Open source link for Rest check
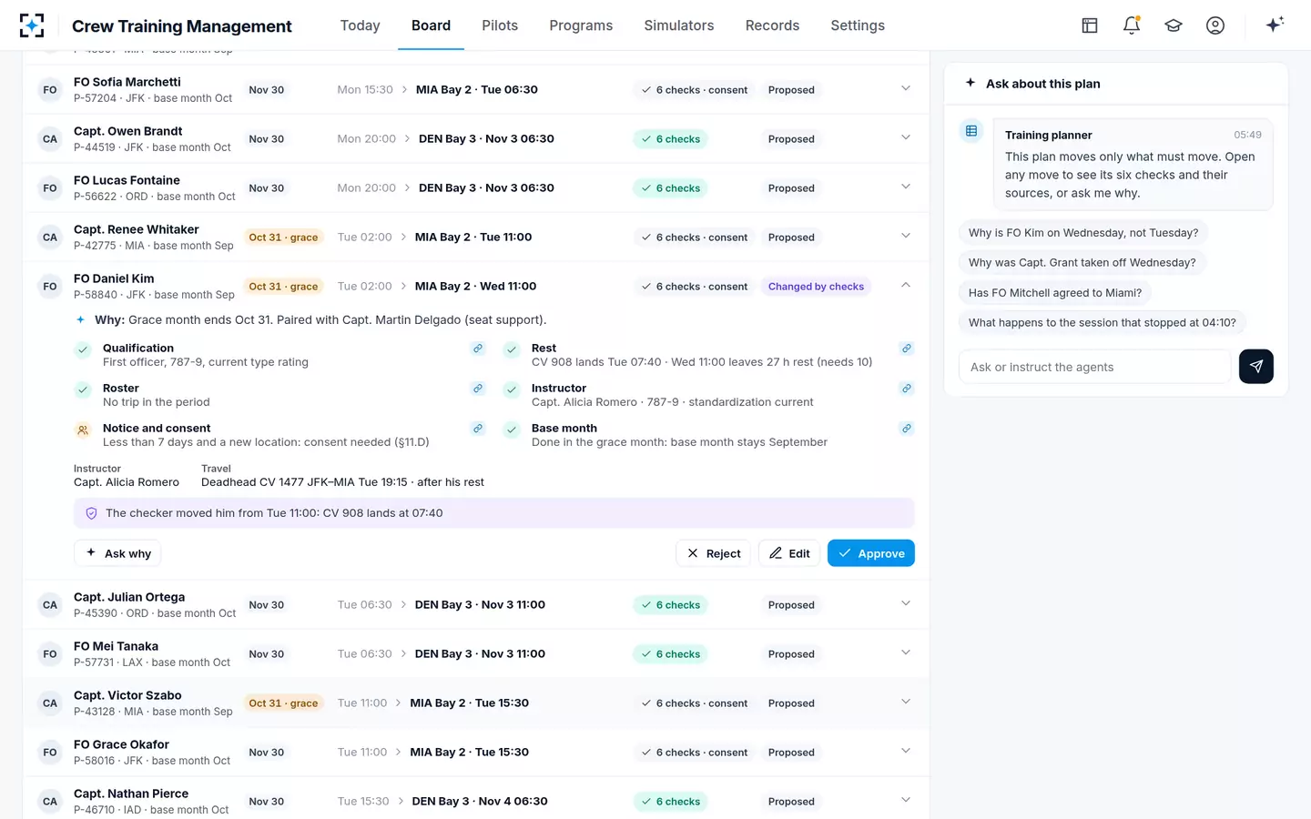1311x819 pixels. [x=907, y=349]
